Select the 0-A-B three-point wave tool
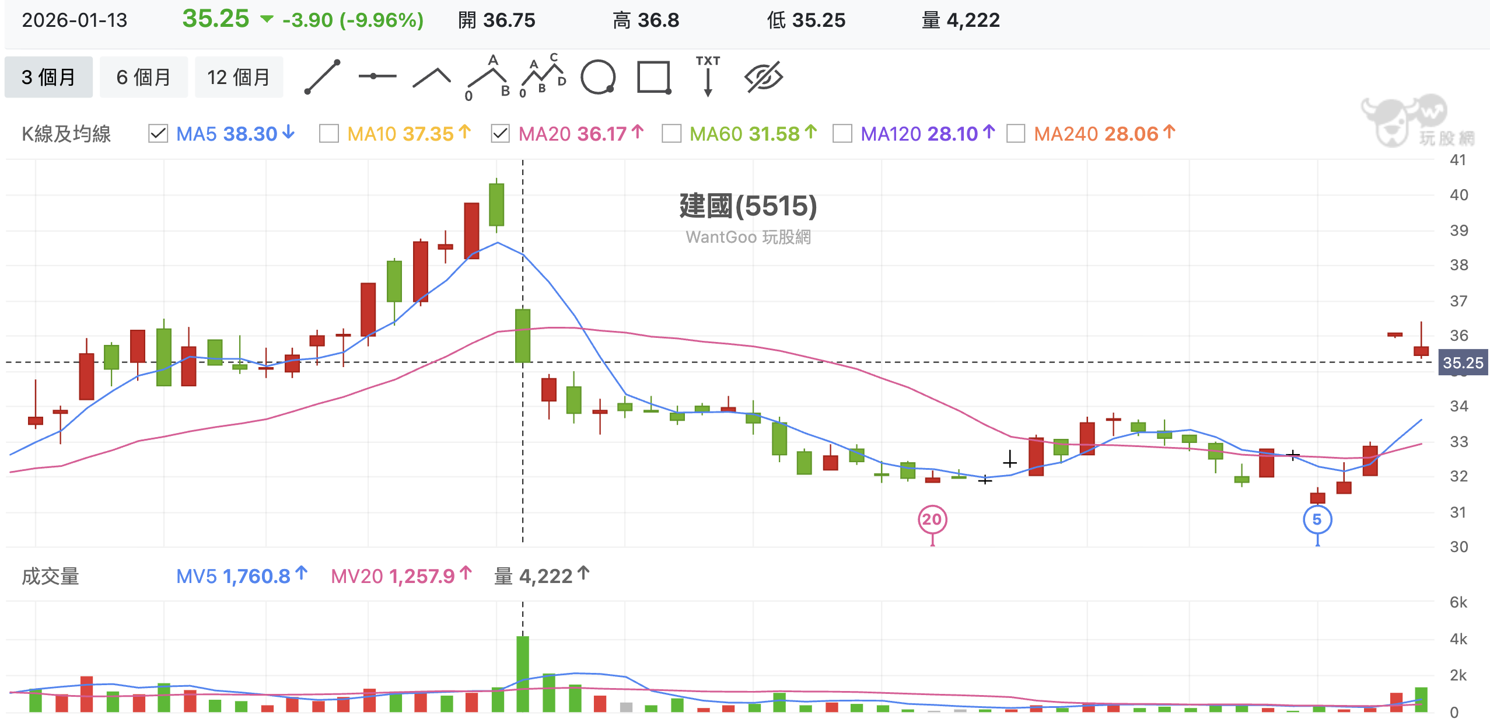Image resolution: width=1490 pixels, height=726 pixels. pos(488,78)
